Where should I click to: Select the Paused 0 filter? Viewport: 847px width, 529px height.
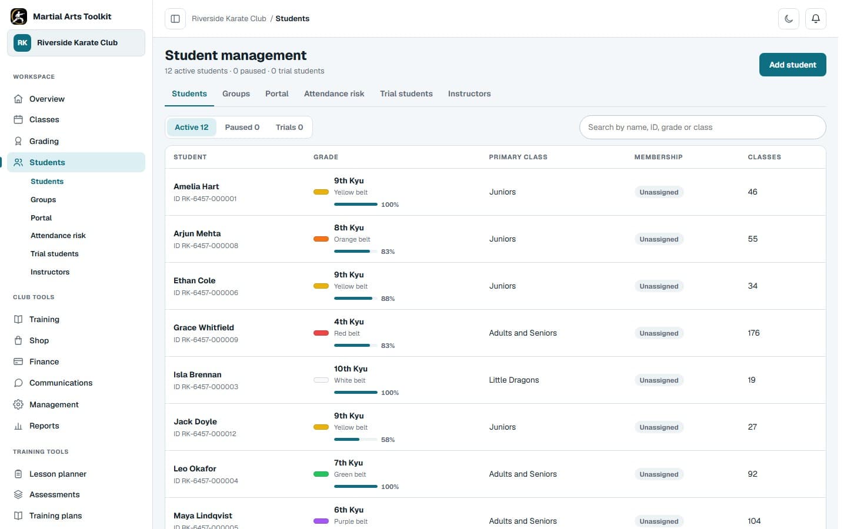coord(242,127)
